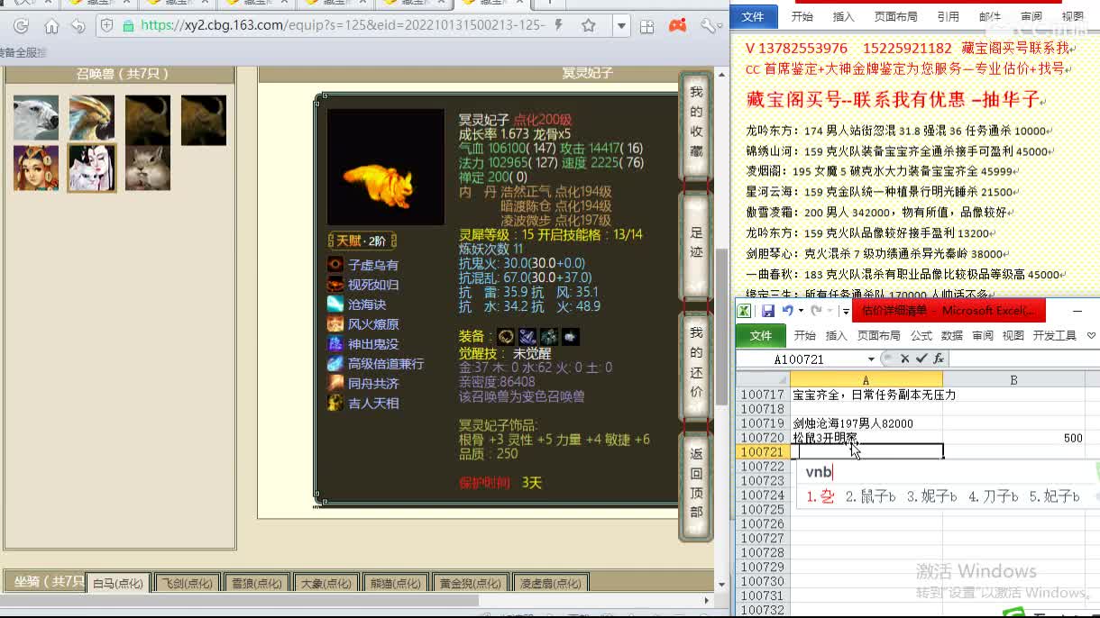Viewport: 1100px width, 618px height.
Task: Click browser home icon
Action: [51, 26]
